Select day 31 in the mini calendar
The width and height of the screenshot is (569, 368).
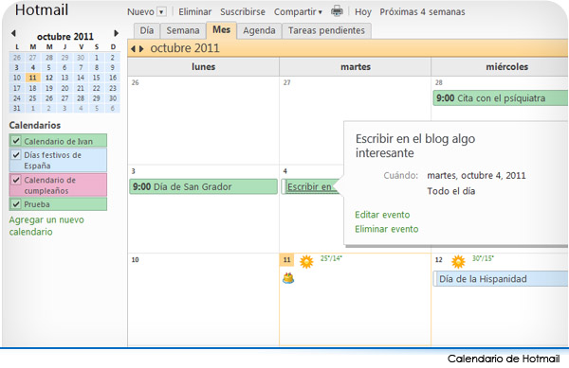(x=17, y=108)
